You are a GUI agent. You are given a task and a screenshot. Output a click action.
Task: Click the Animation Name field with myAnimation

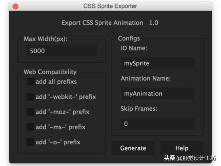click(x=158, y=93)
